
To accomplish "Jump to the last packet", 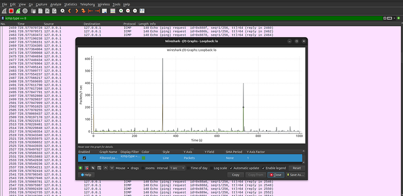I will pos(97,11).
